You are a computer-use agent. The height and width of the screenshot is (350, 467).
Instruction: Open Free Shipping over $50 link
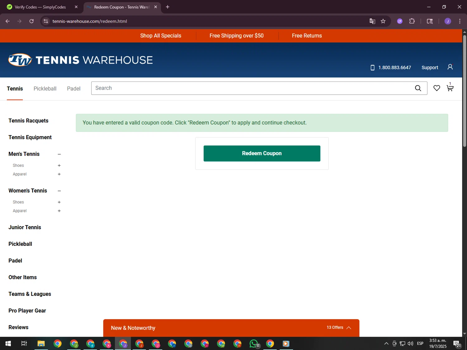[x=236, y=36]
